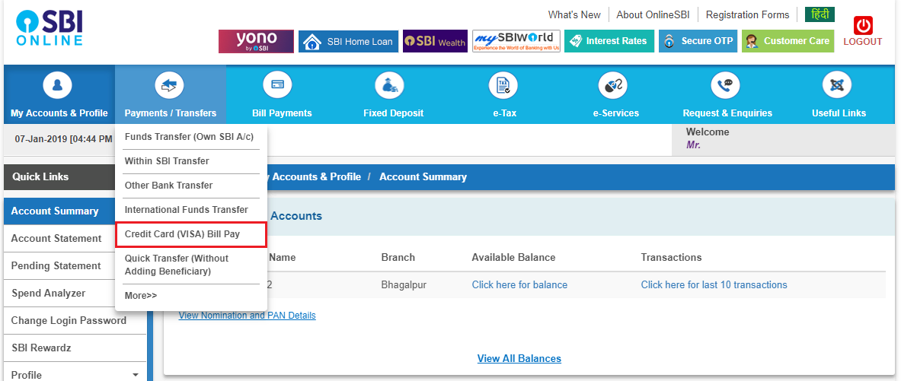Click Payments / Transfers arrows icon

click(x=170, y=86)
